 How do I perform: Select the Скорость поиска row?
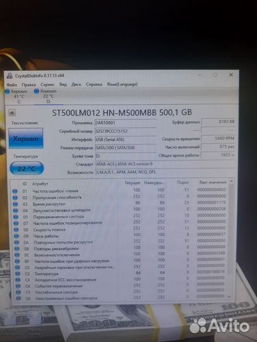click(120, 229)
